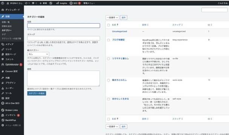Viewport: 229px width, 135px height.
Task: Check select-all box in table header
Action: pyautogui.click(x=108, y=25)
